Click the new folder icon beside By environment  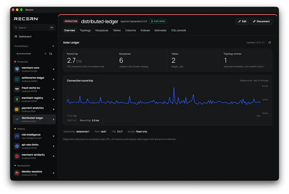51,53
